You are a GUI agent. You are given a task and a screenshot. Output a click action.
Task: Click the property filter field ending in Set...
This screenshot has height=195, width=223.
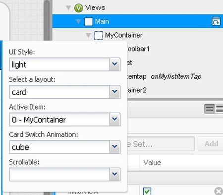[161, 144]
